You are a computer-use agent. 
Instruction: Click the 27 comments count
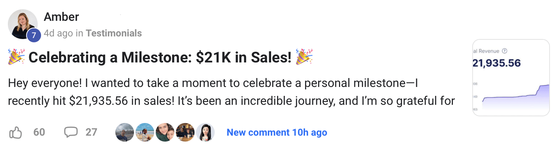coord(91,132)
